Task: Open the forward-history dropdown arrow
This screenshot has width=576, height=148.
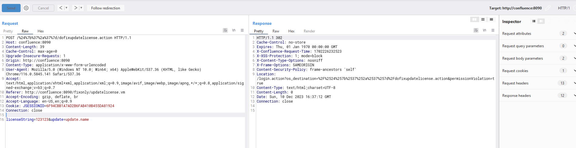Action: click(x=81, y=8)
